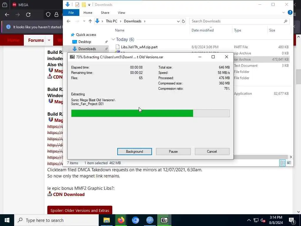Image resolution: width=301 pixels, height=226 pixels.
Task: Select Quick access in navigation pane
Action: [x=86, y=35]
